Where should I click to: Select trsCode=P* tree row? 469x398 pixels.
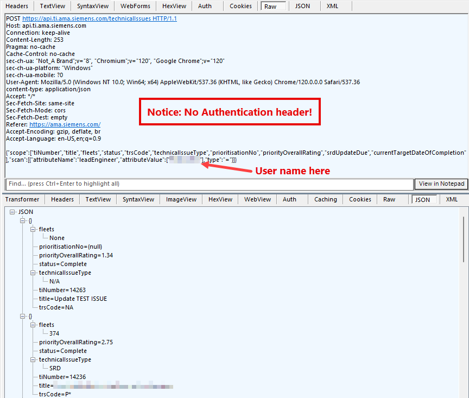pyautogui.click(x=55, y=394)
